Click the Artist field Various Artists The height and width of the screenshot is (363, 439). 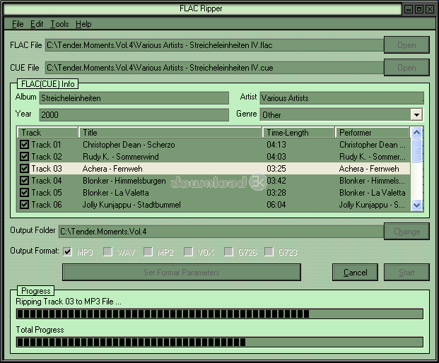[x=342, y=98]
